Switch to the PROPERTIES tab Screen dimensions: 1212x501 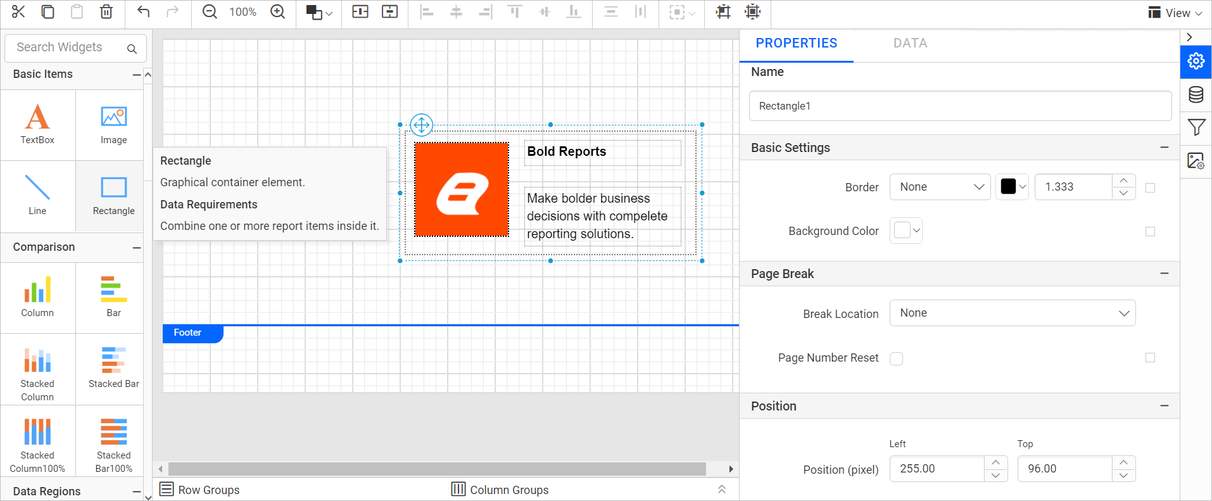[797, 43]
